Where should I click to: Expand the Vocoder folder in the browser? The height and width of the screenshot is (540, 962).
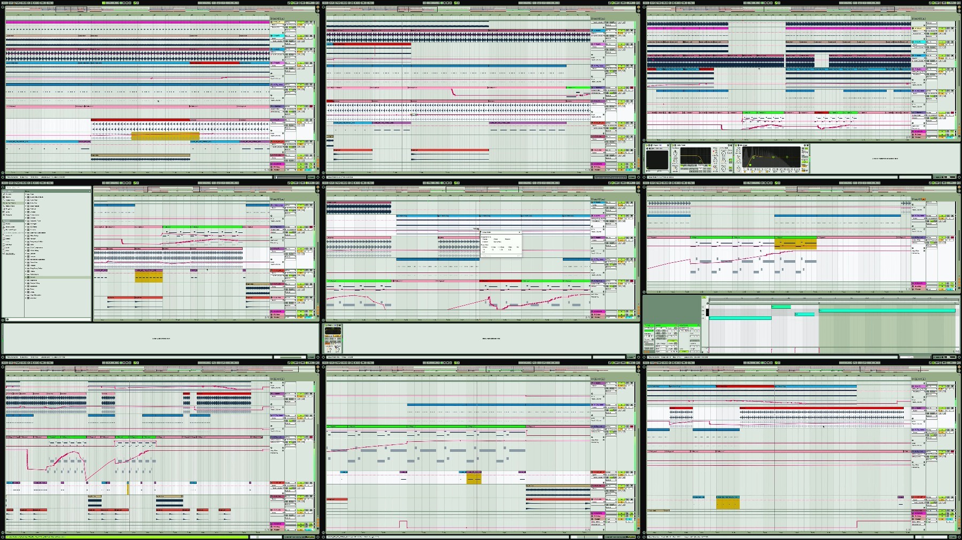pyautogui.click(x=26, y=298)
